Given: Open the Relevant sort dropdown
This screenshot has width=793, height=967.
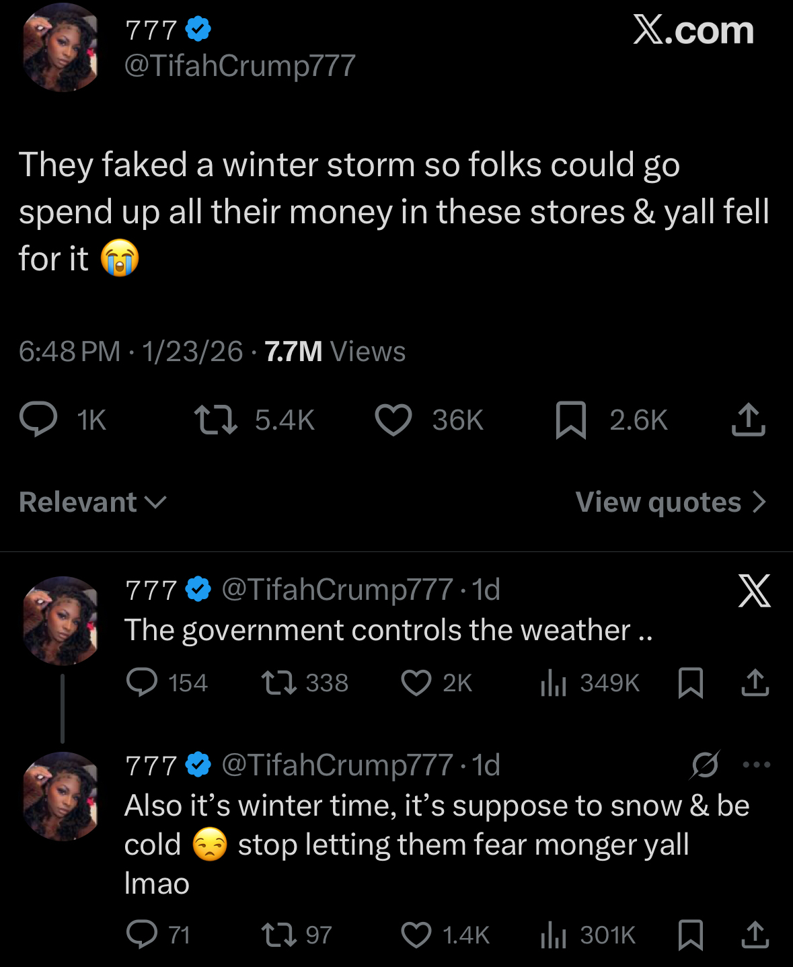Looking at the screenshot, I should (x=93, y=502).
